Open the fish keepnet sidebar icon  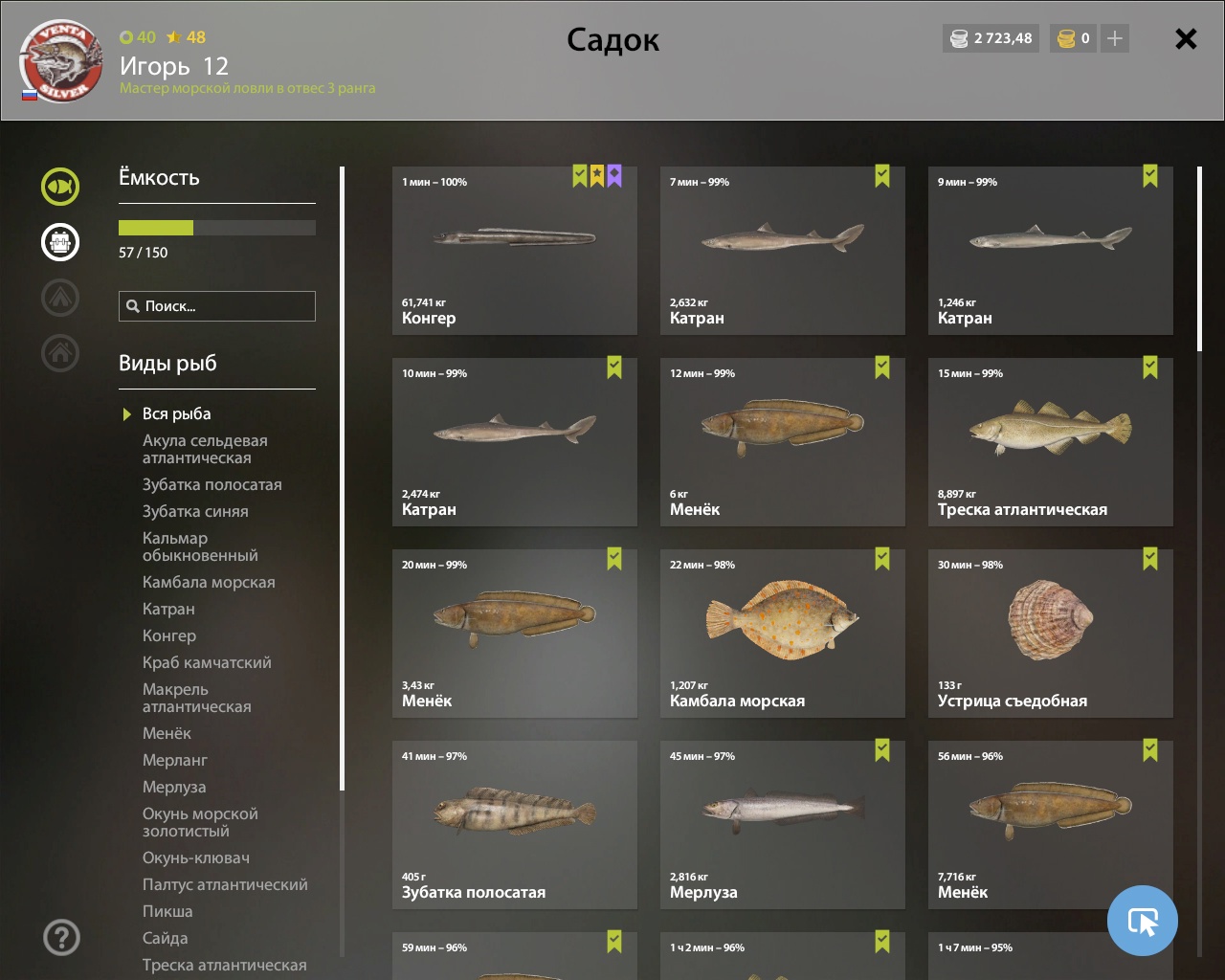(x=60, y=187)
